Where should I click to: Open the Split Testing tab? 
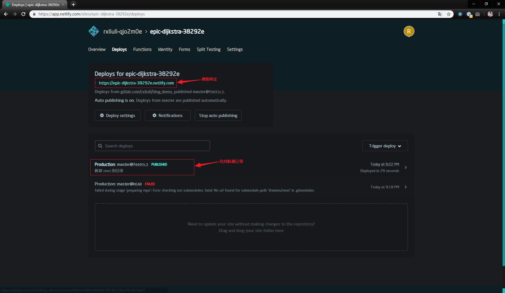208,49
